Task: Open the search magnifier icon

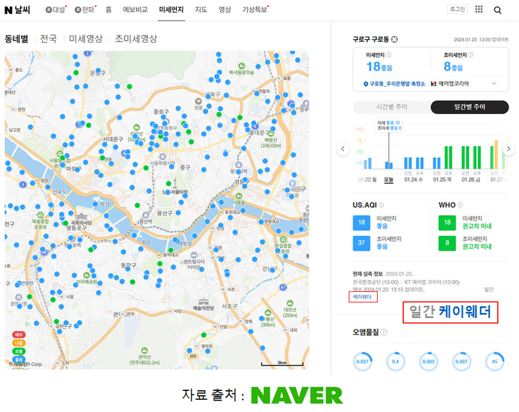Action: 497,10
